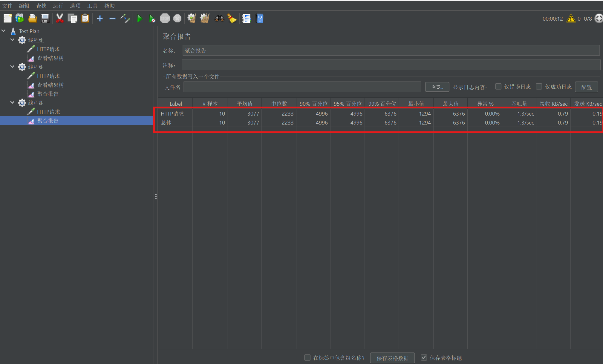Click the Function Helper list icon
The width and height of the screenshot is (603, 364).
pos(246,19)
